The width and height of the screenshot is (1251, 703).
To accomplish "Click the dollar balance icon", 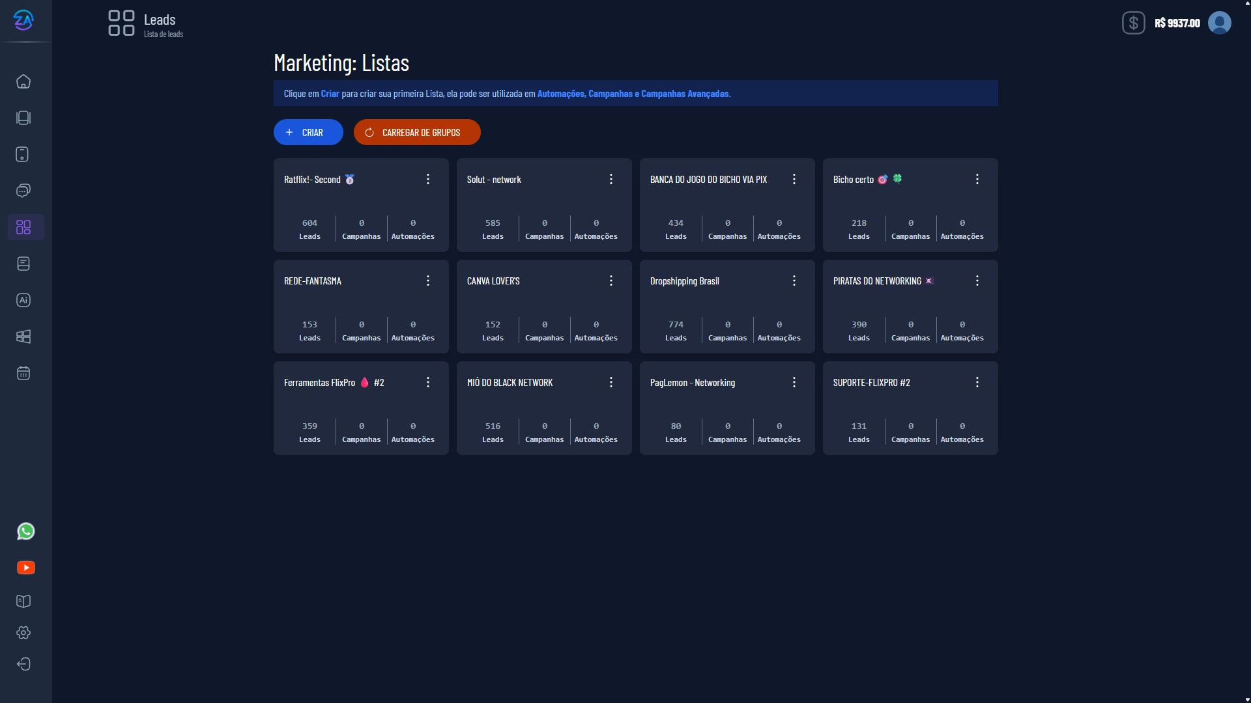I will click(x=1133, y=23).
